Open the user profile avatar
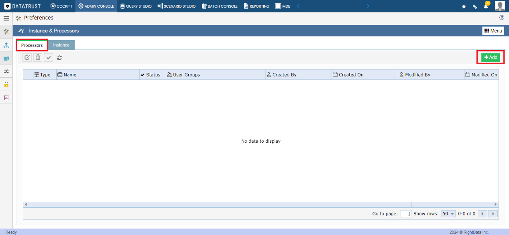Viewport: 509px width, 235px height. (500, 6)
